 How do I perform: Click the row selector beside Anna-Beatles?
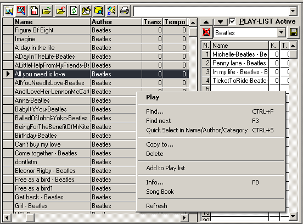click(x=8, y=100)
